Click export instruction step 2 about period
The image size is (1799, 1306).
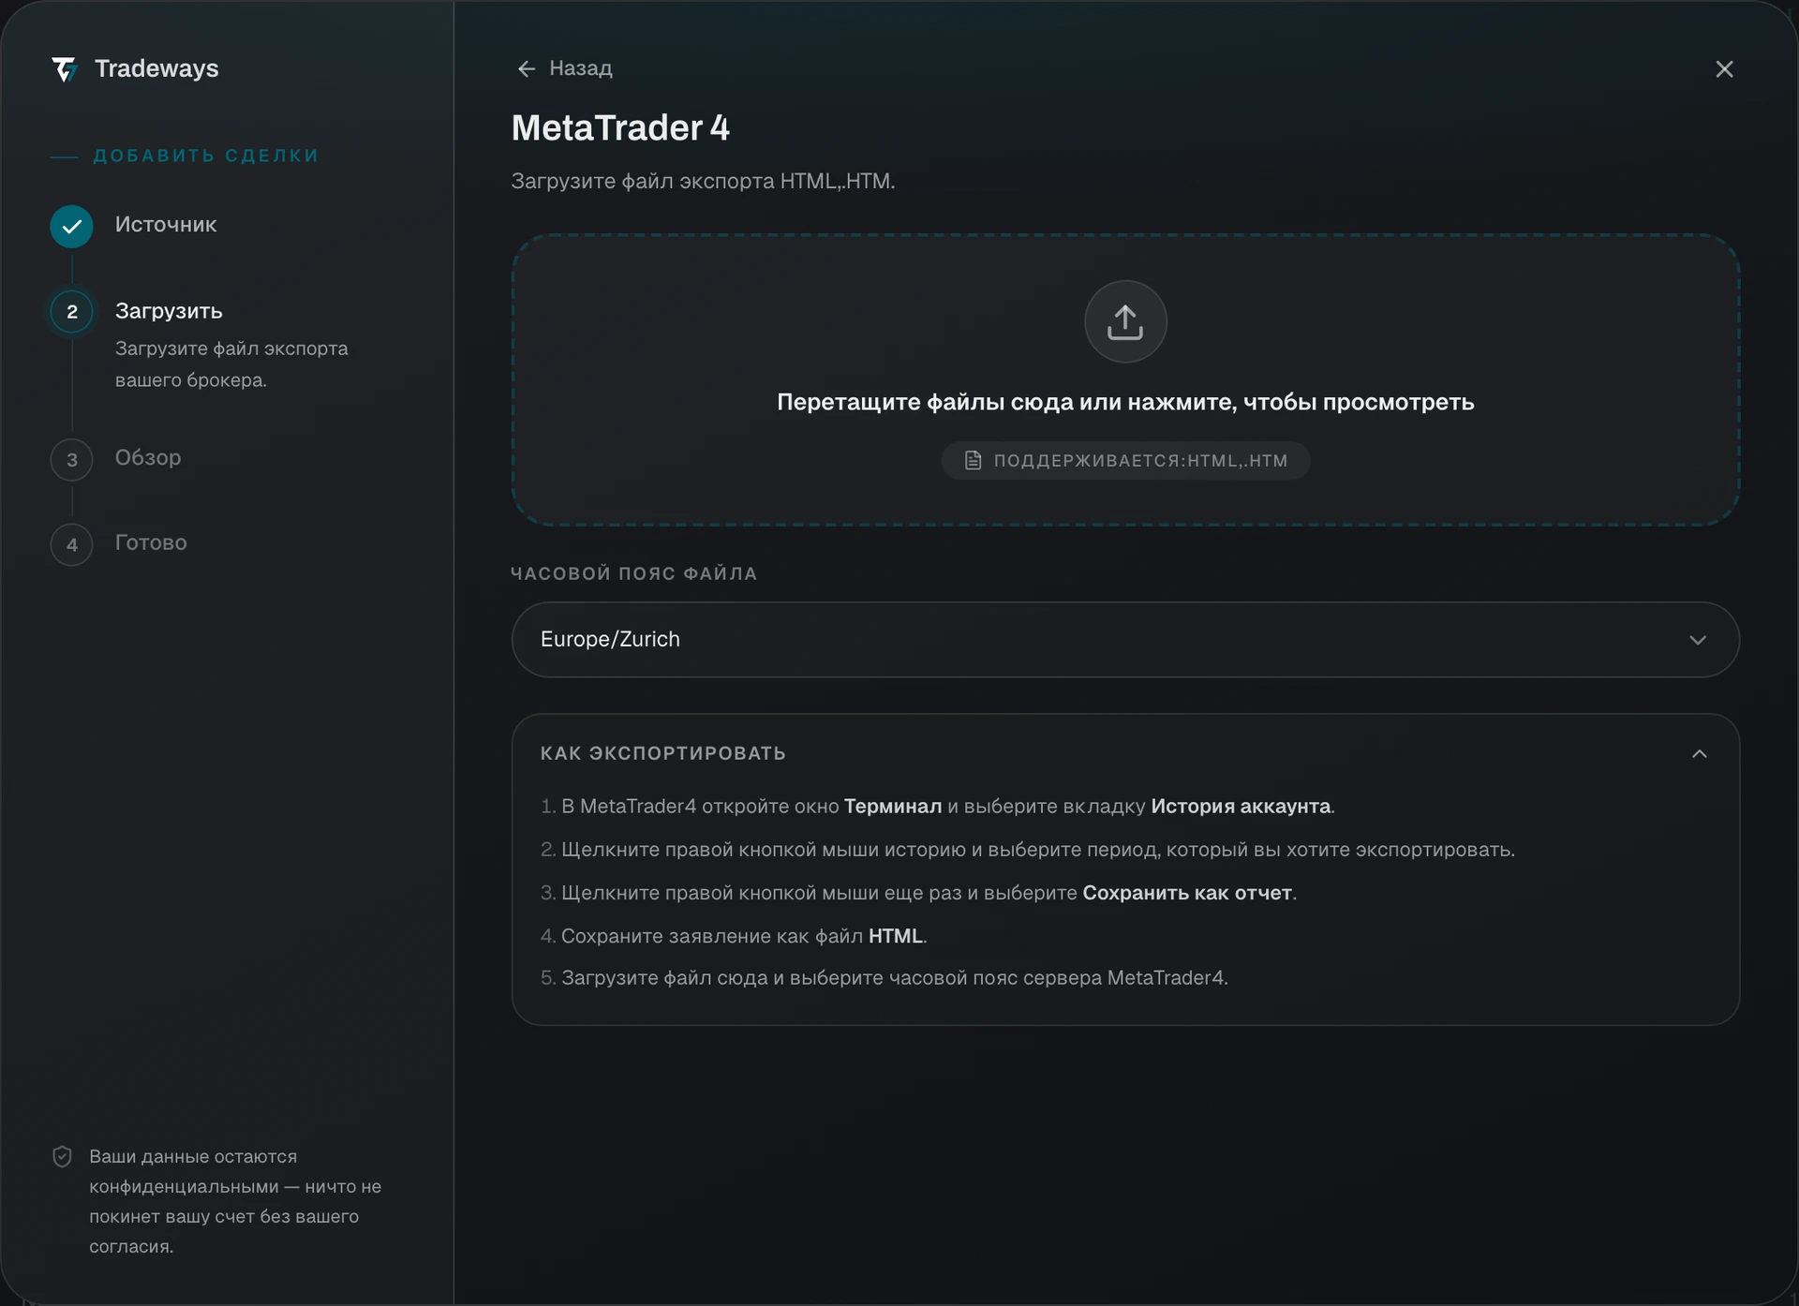click(x=1028, y=850)
